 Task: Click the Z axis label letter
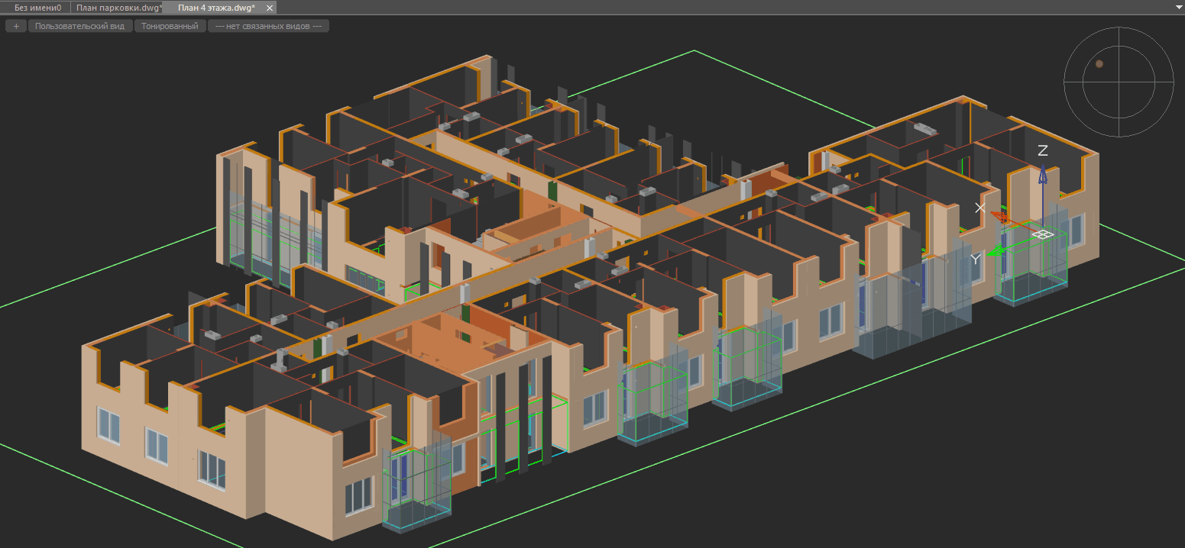(1043, 151)
